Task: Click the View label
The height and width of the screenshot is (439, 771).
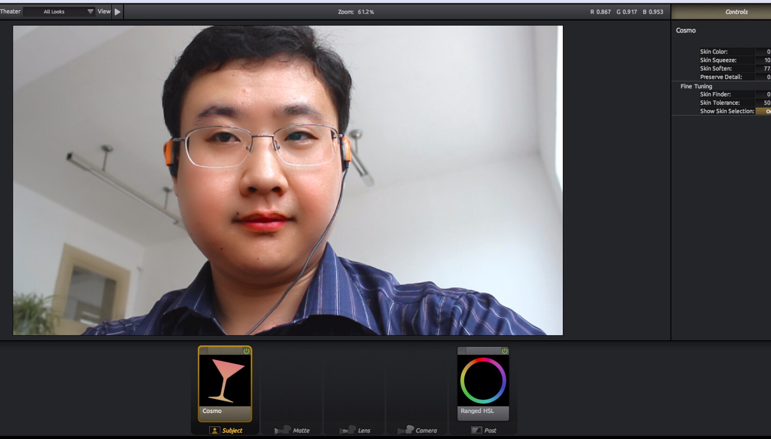Action: (104, 11)
